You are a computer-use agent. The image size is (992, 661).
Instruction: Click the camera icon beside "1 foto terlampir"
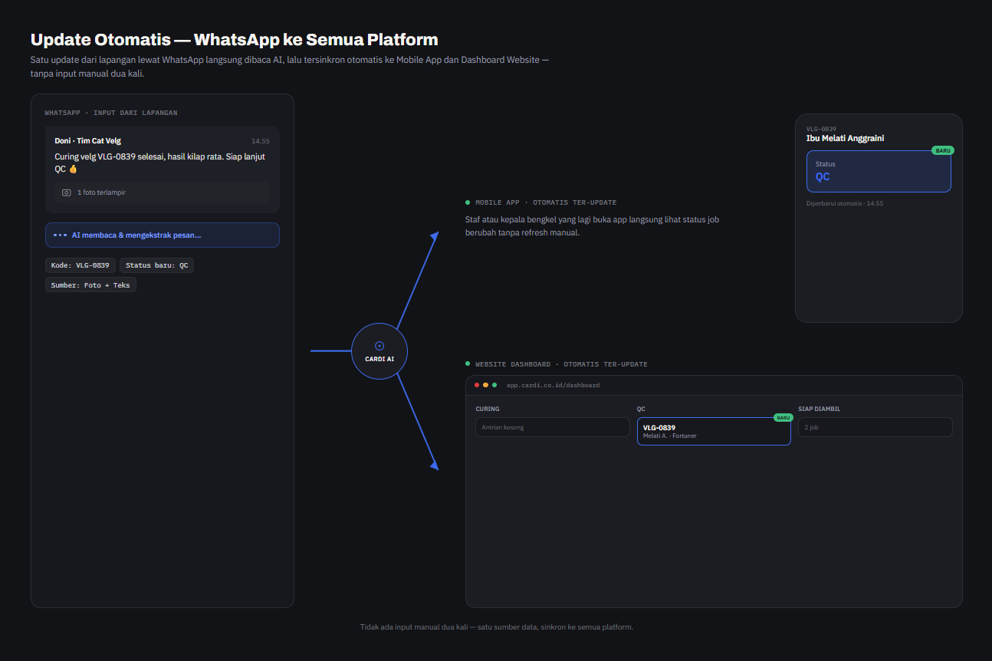pyautogui.click(x=67, y=192)
